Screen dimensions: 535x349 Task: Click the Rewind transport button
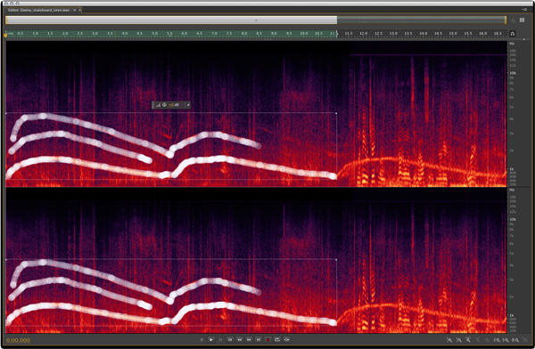240,339
